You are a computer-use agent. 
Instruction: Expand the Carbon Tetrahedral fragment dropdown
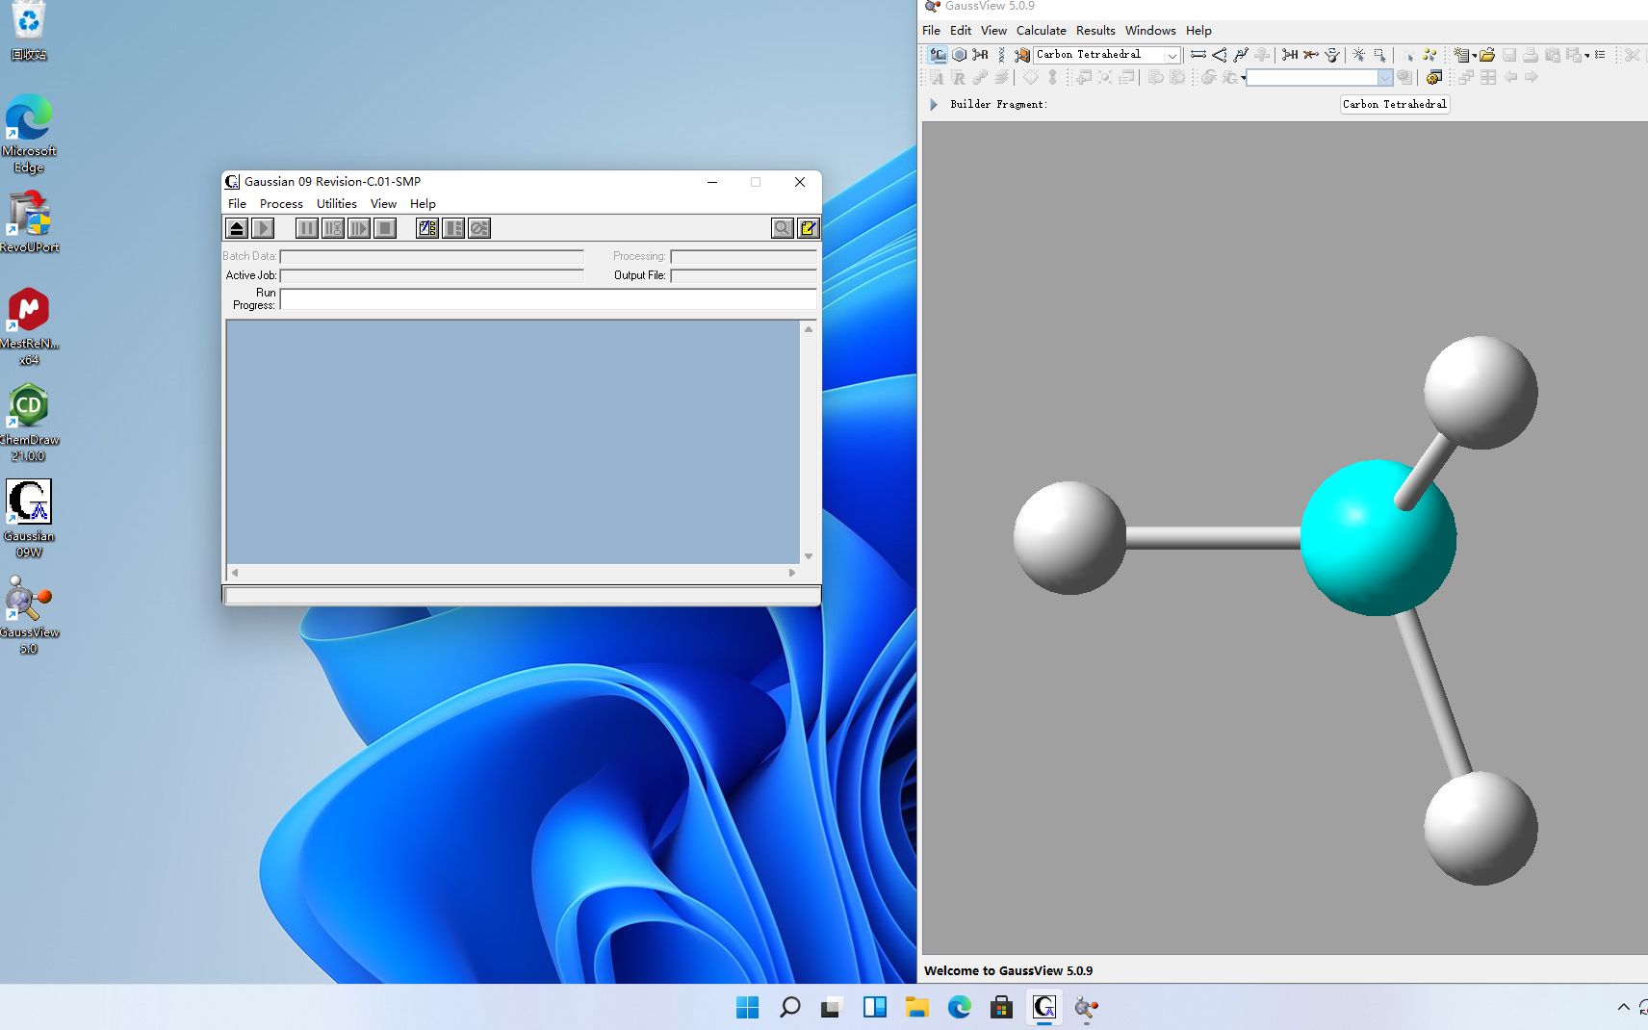(1172, 55)
